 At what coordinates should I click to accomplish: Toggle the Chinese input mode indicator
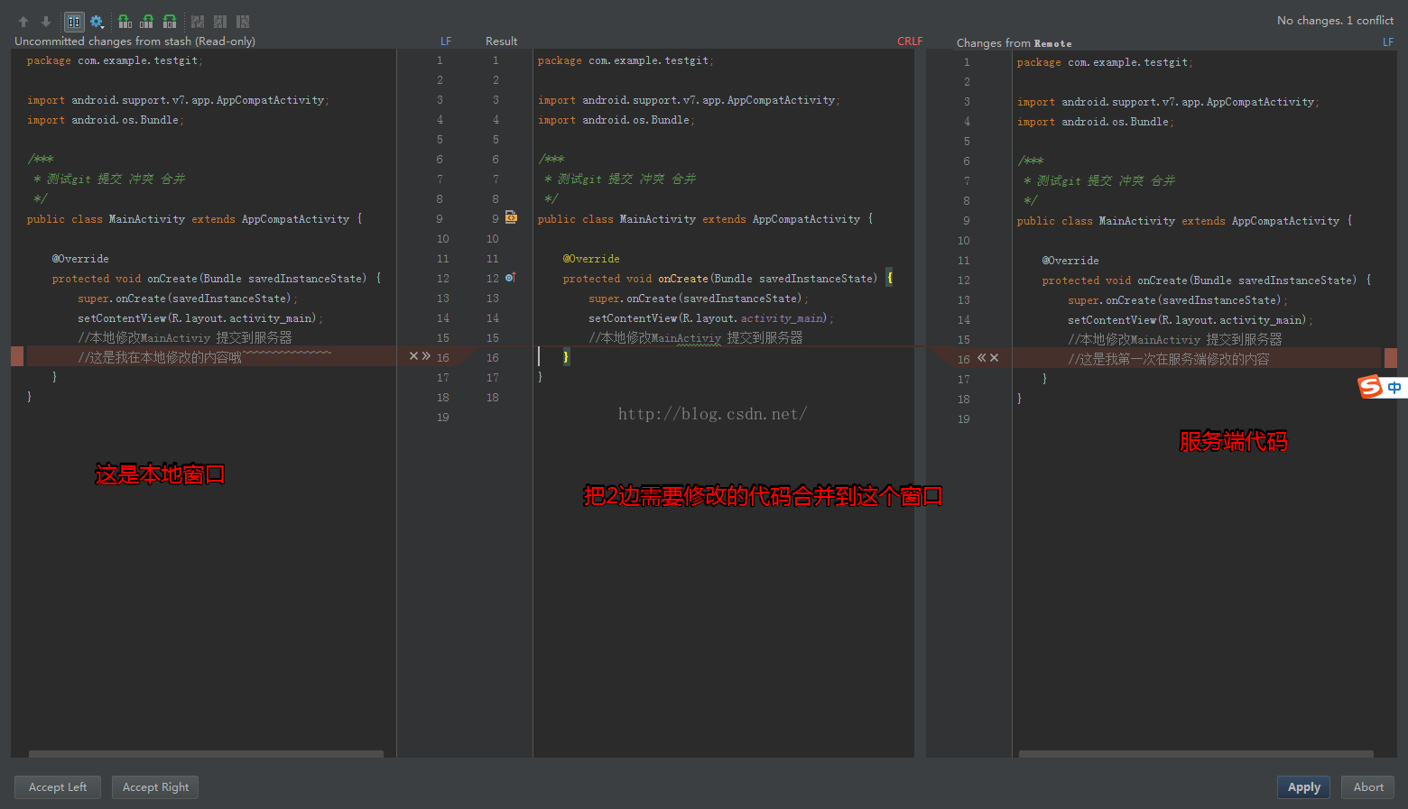[1394, 388]
